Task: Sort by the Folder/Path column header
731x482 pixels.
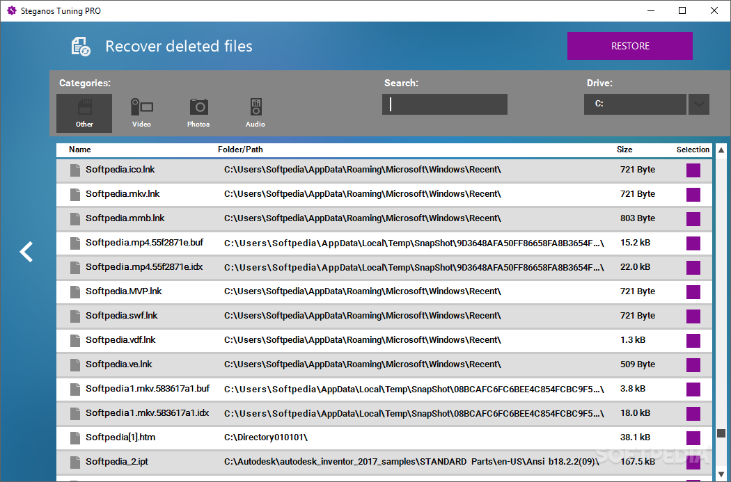Action: [x=240, y=150]
